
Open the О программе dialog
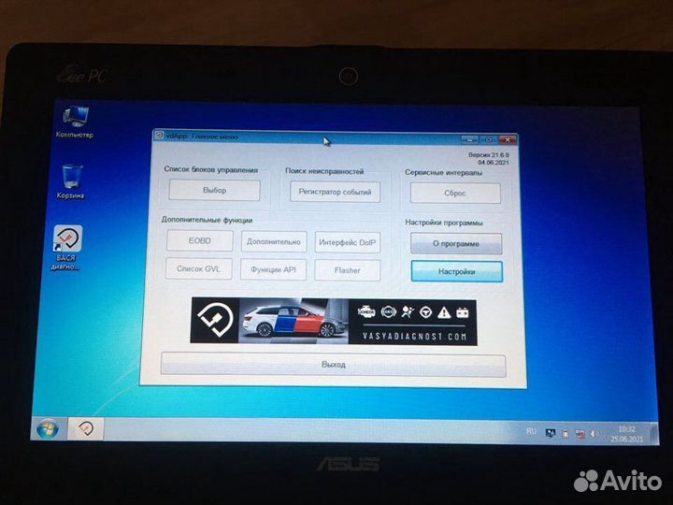pyautogui.click(x=456, y=243)
